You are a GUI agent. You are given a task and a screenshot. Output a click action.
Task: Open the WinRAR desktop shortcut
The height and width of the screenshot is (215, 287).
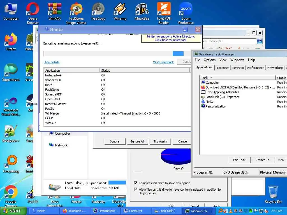[54, 11]
